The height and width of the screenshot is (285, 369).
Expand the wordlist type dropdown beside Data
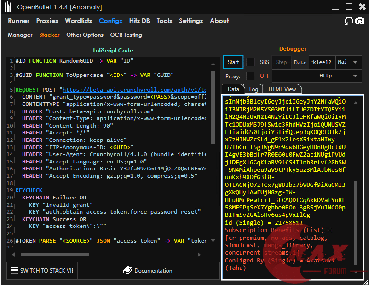click(355, 62)
